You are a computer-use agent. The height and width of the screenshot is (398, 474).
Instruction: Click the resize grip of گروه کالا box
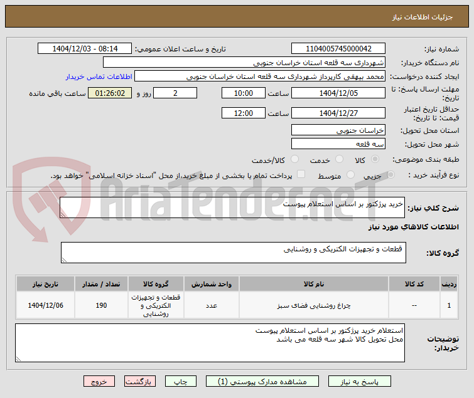coord(64,260)
